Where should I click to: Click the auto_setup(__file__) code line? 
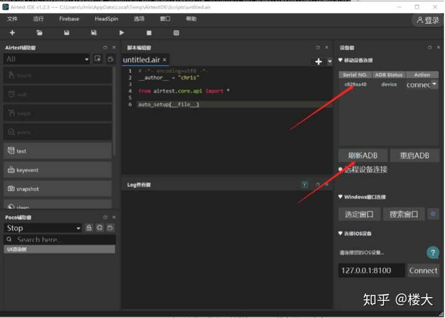tap(169, 104)
